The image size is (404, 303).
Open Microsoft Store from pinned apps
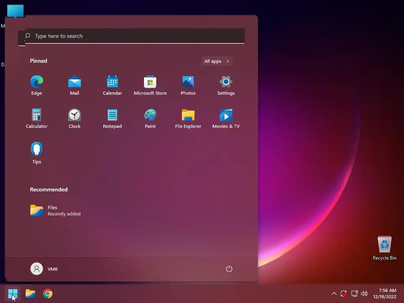[150, 86]
